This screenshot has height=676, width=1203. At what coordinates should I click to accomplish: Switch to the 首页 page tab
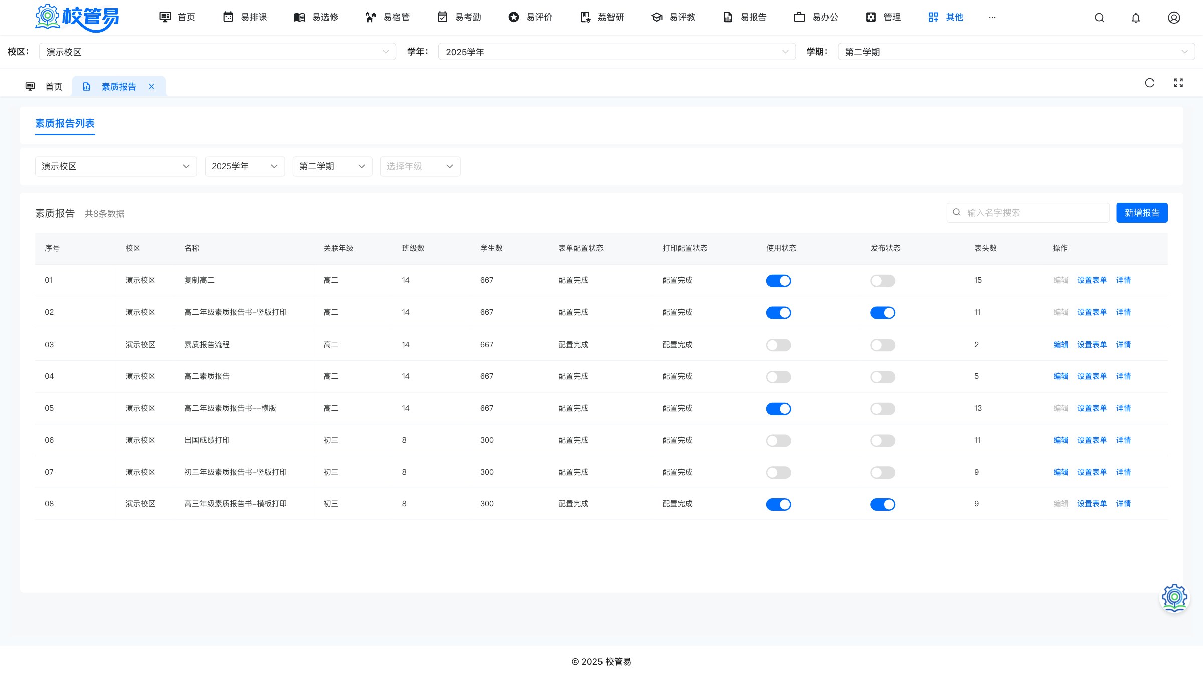tap(44, 87)
